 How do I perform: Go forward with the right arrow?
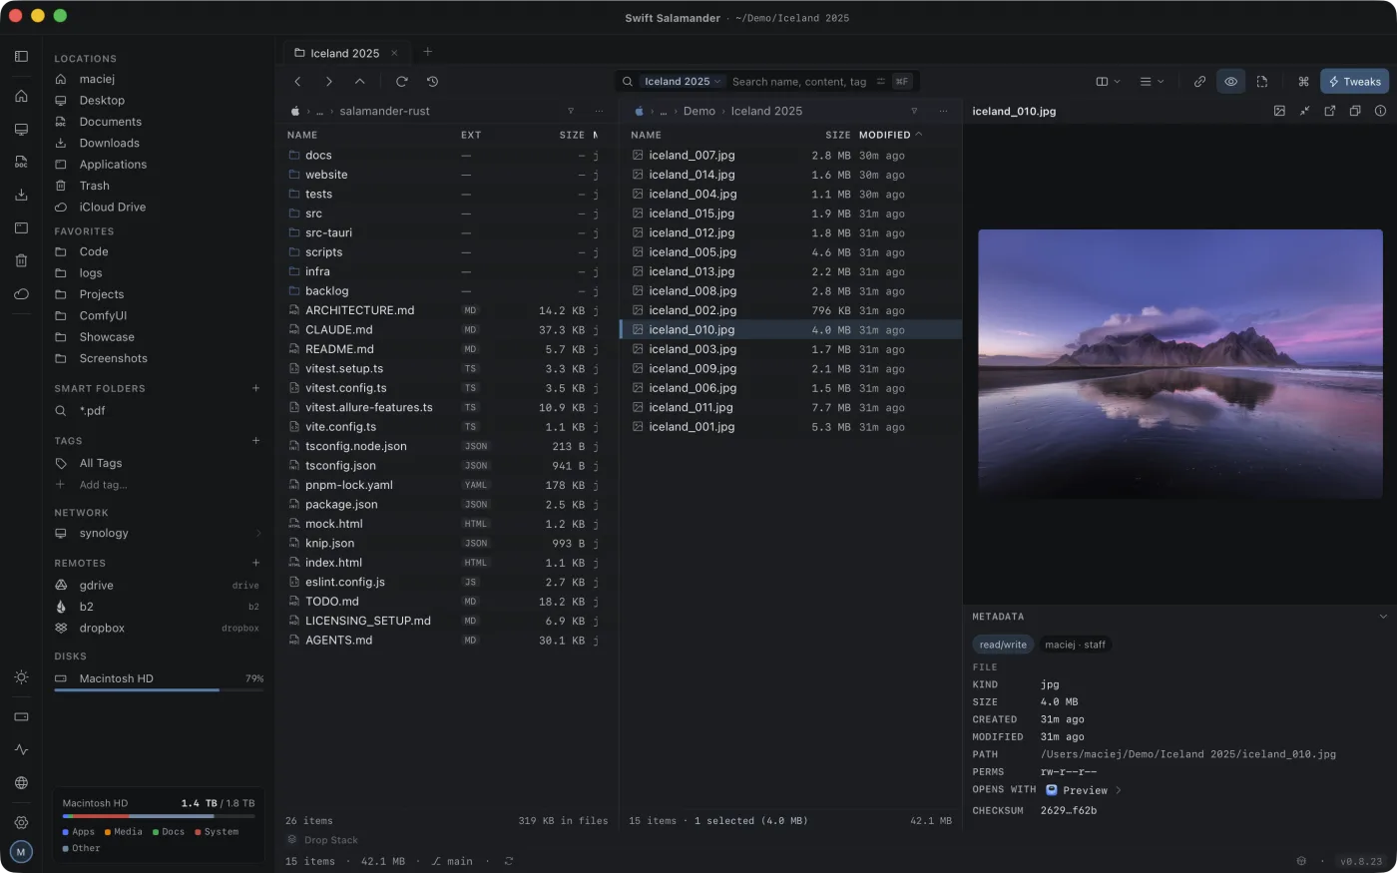[x=329, y=82]
